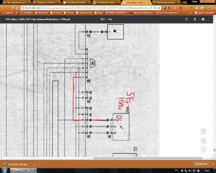216x173 pixels.
Task: Open the Сервисы apps shortcut
Action: [x=7, y=13]
